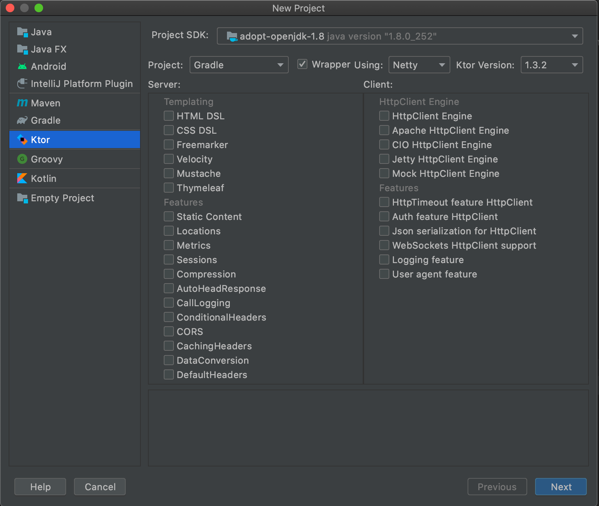The image size is (599, 506).
Task: Check HttpTimeout feature HttpClient
Action: click(384, 202)
